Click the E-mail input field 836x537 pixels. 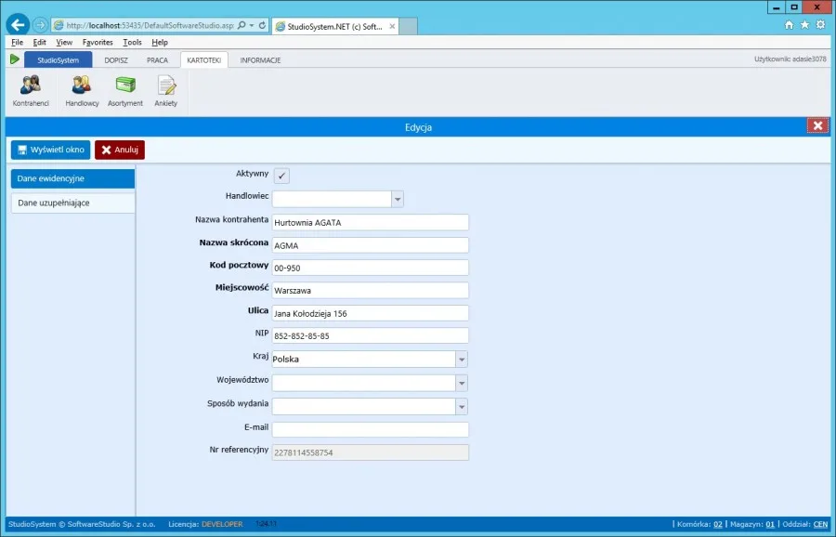(x=371, y=429)
